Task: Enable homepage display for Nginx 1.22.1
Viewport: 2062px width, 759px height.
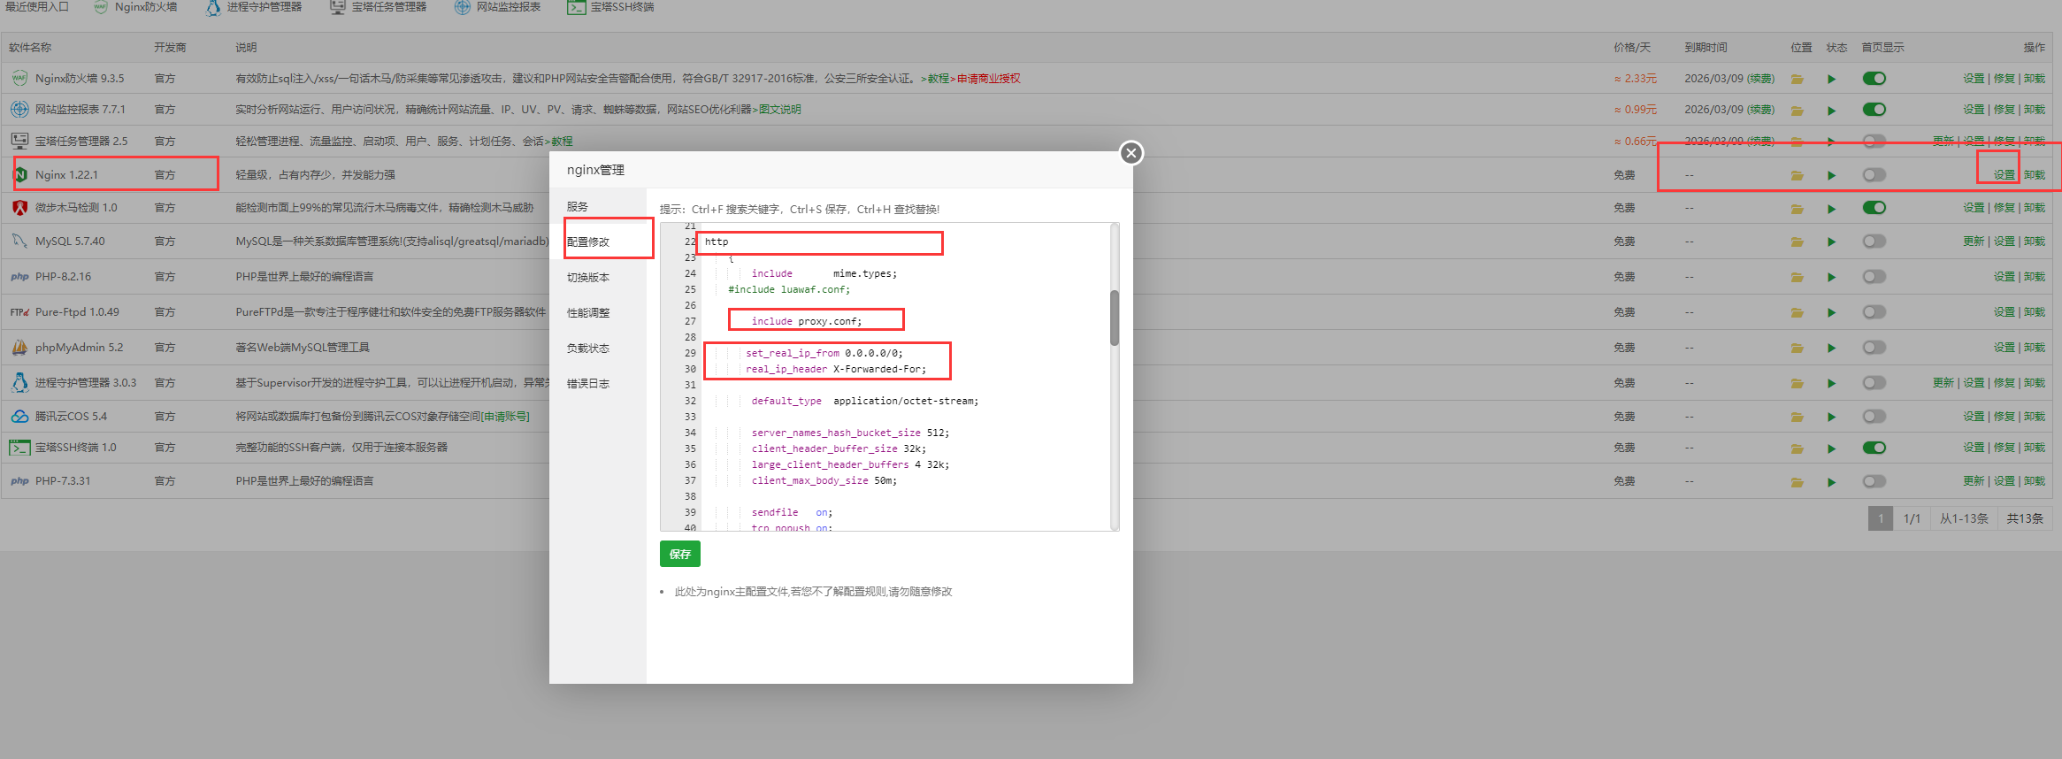Action: 1874,175
